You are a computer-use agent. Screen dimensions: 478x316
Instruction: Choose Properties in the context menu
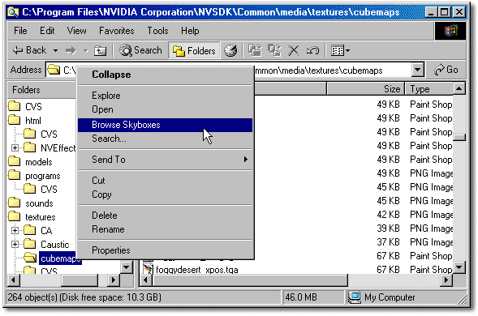click(166, 250)
